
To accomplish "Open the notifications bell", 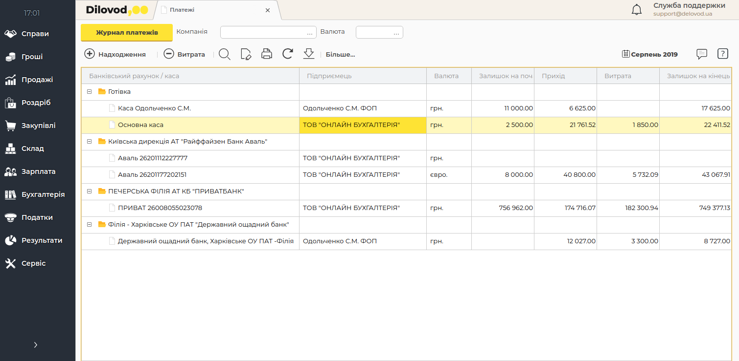I will 637,10.
